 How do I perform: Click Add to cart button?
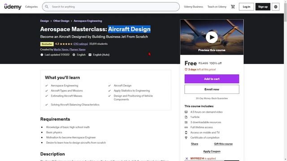(x=212, y=79)
